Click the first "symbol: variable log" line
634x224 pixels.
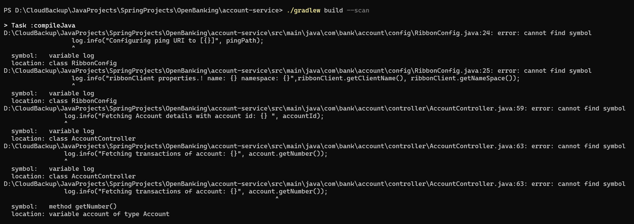pos(53,56)
